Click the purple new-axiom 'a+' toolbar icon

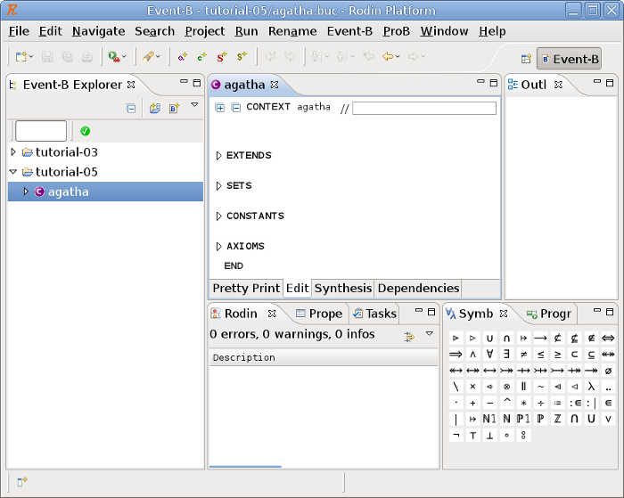(x=182, y=57)
